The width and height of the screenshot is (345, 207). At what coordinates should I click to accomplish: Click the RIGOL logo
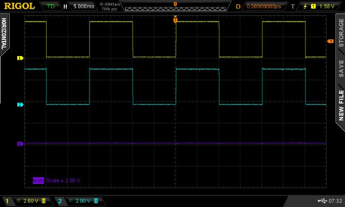point(19,6)
